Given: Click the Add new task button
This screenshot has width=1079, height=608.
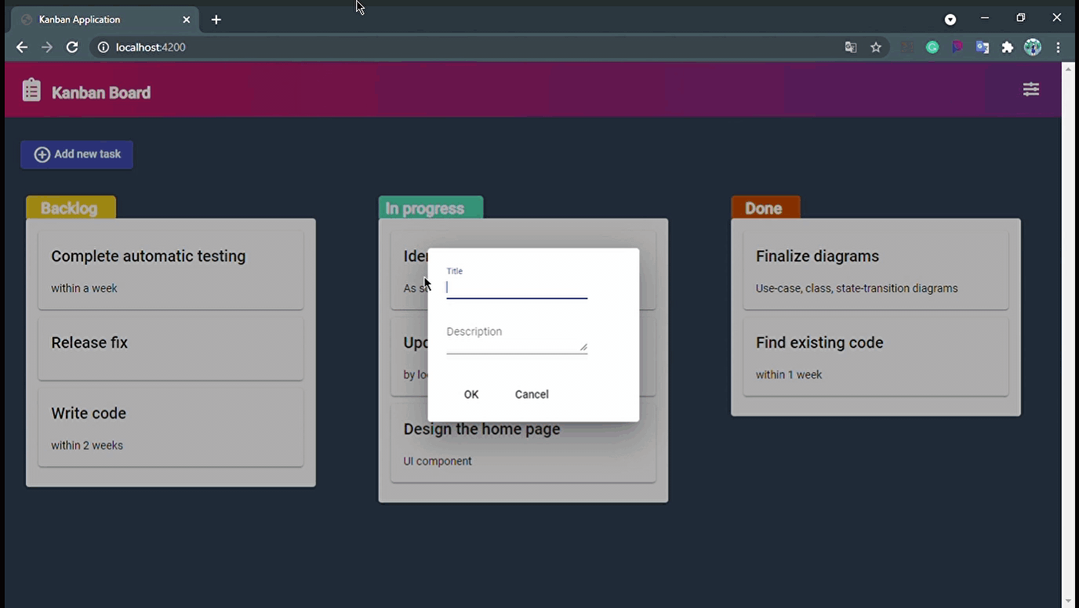Looking at the screenshot, I should pos(77,154).
